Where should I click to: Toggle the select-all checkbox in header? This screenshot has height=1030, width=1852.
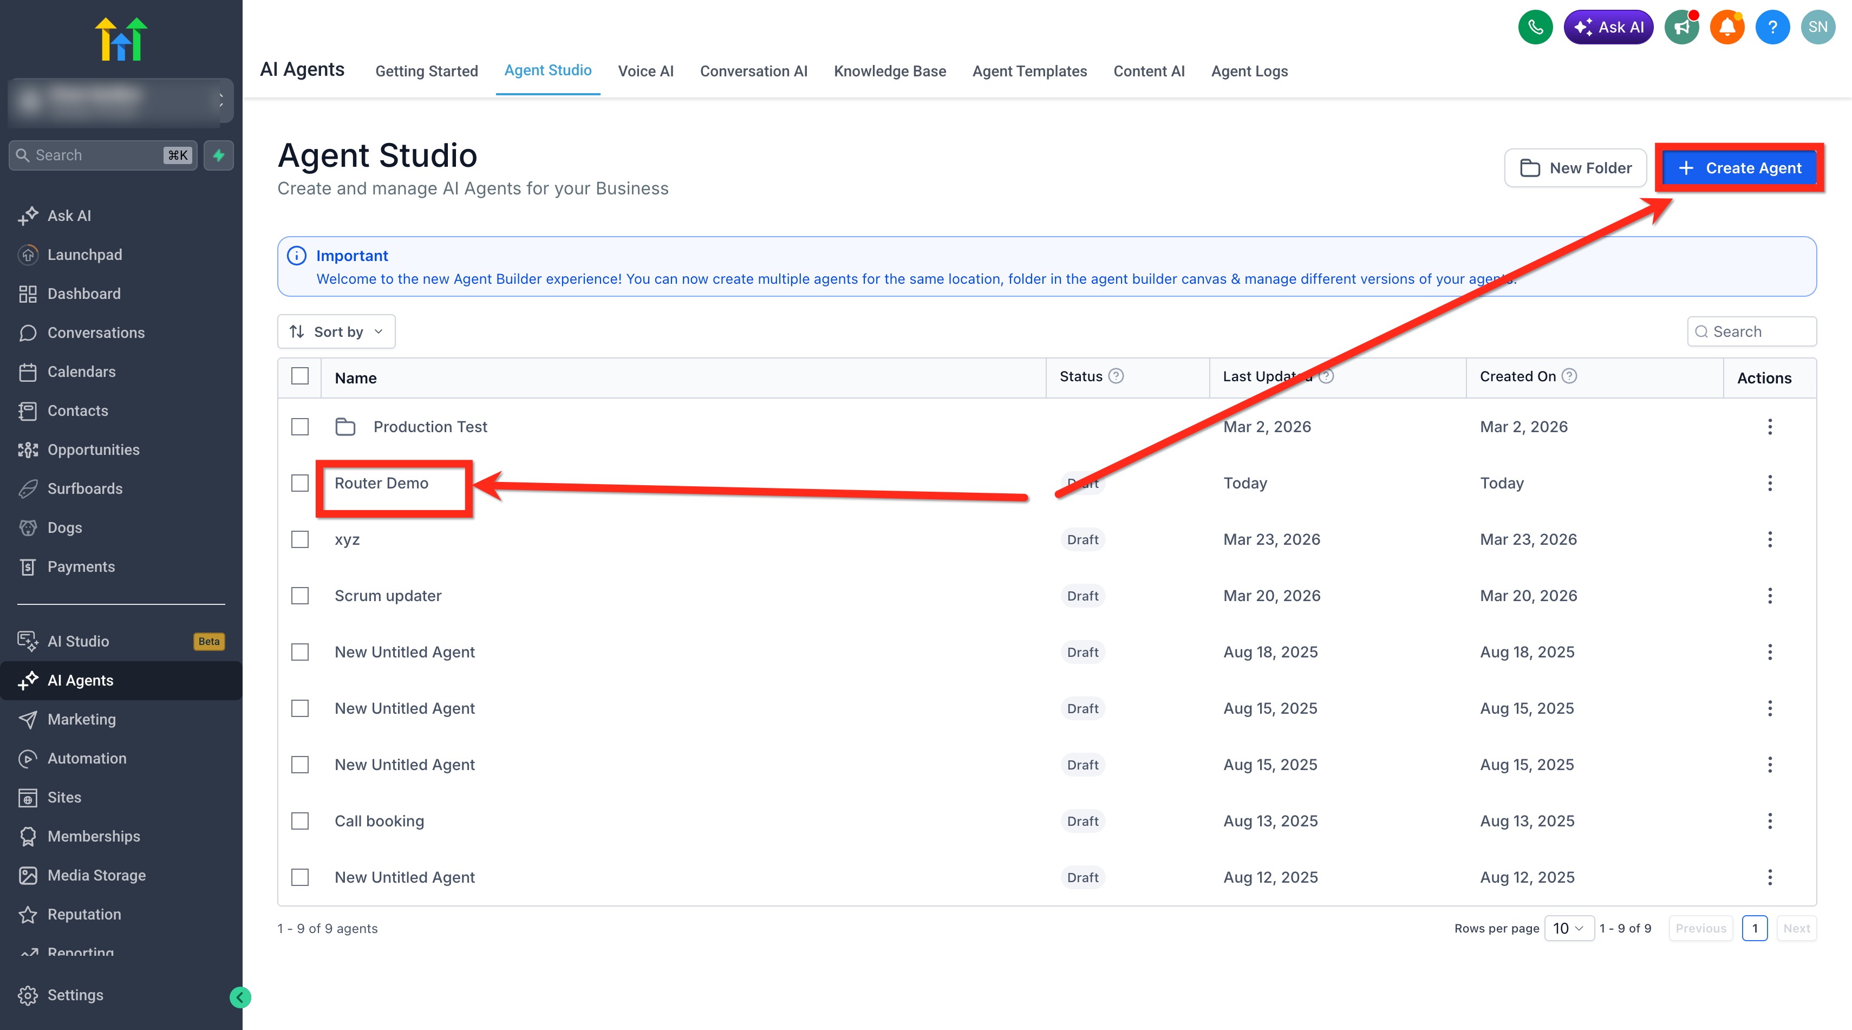300,376
